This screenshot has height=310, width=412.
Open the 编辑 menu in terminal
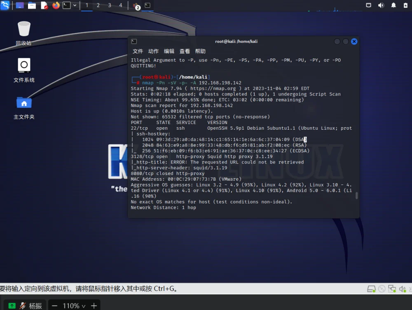[169, 51]
